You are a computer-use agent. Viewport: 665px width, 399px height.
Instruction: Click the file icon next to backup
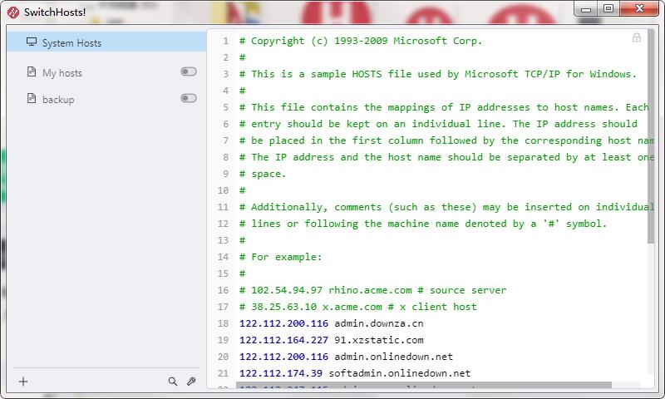pyautogui.click(x=32, y=99)
